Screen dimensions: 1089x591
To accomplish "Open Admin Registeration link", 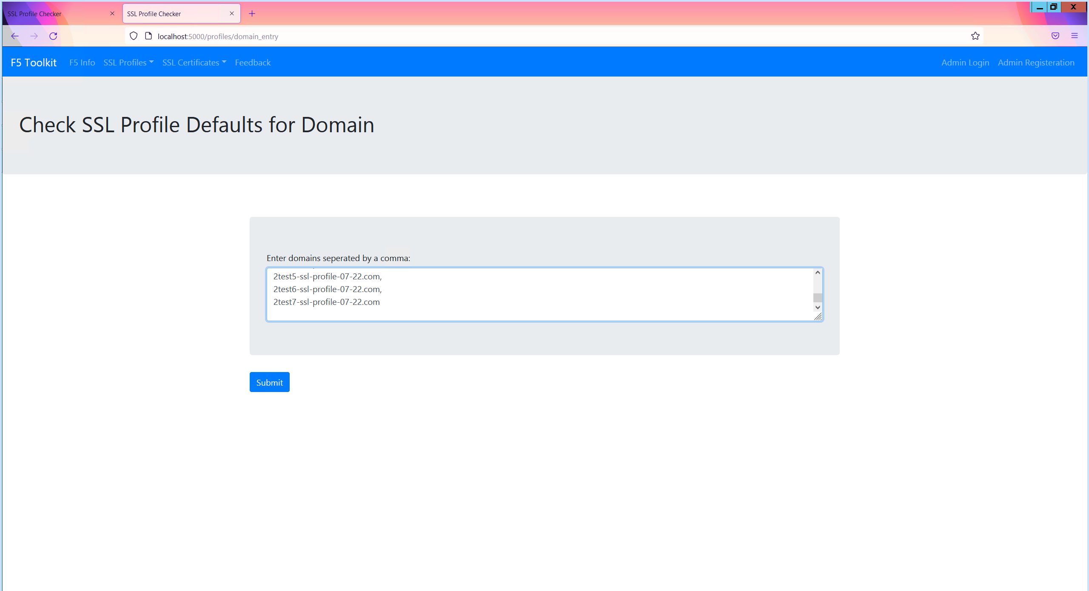I will 1036,63.
